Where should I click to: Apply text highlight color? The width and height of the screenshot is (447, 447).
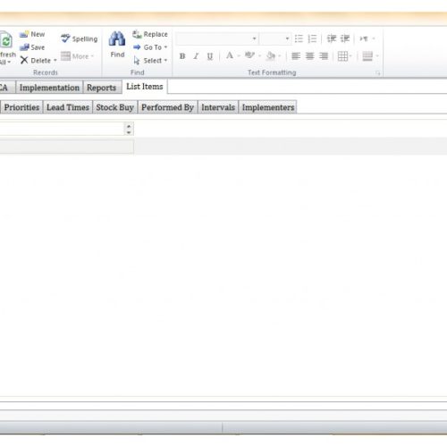pyautogui.click(x=249, y=55)
